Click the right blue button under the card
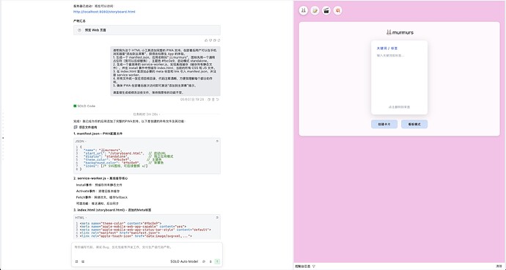The height and width of the screenshot is (270, 506). [414, 124]
